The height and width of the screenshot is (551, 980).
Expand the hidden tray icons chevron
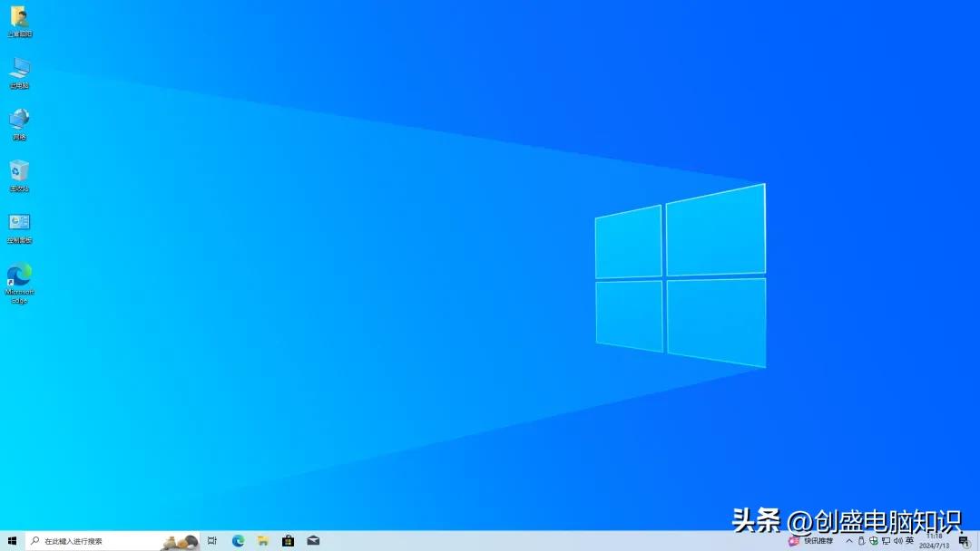[848, 541]
